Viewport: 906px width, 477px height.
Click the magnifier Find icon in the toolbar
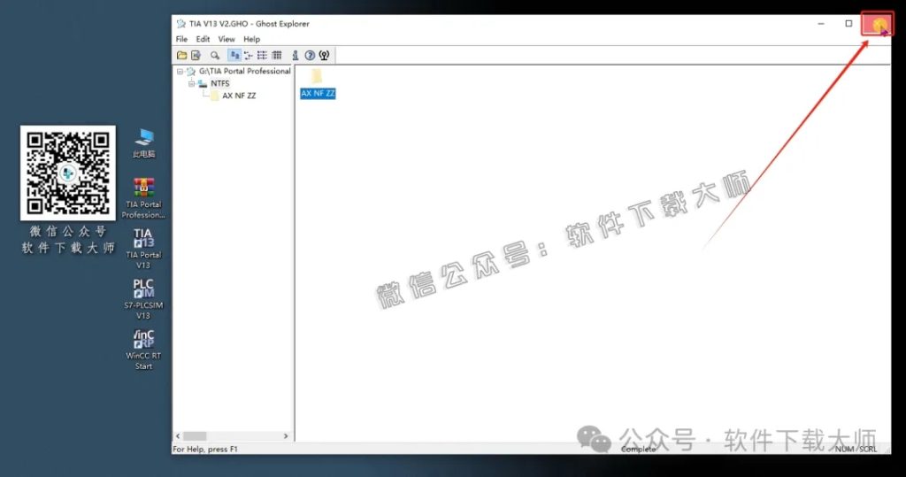point(215,56)
